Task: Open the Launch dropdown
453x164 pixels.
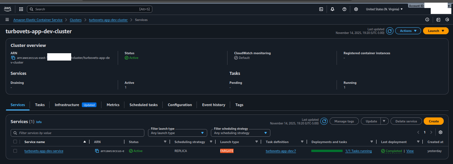Action: click(x=436, y=31)
